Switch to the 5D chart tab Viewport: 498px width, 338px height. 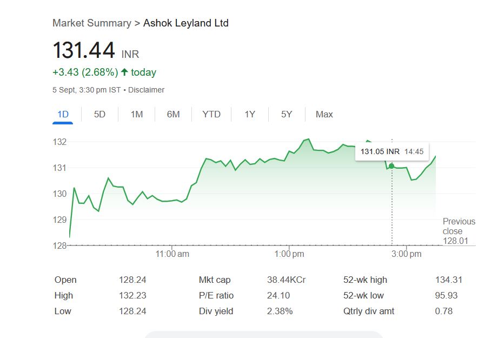click(99, 114)
